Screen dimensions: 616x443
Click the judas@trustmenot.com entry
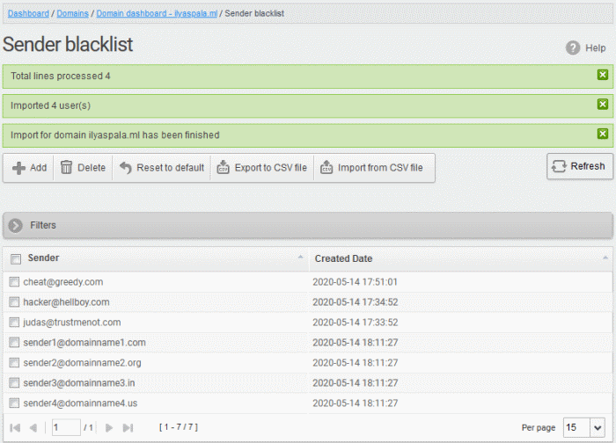[x=72, y=323]
